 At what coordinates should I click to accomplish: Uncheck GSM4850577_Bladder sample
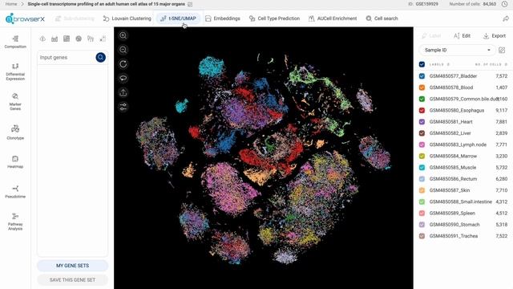422,76
